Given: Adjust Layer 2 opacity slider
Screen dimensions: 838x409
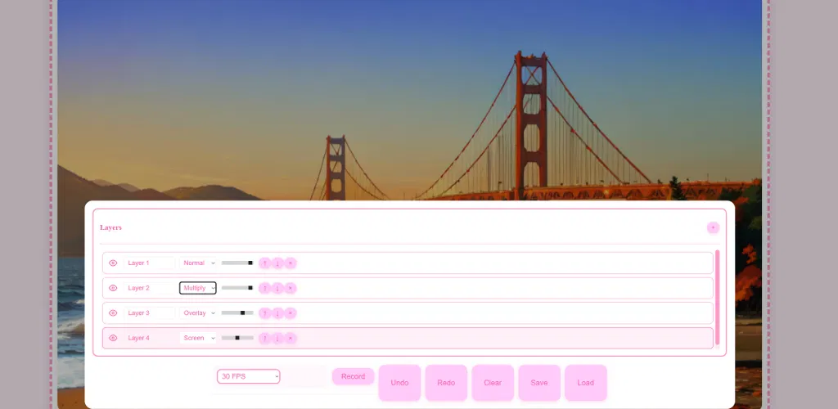Looking at the screenshot, I should coord(237,288).
